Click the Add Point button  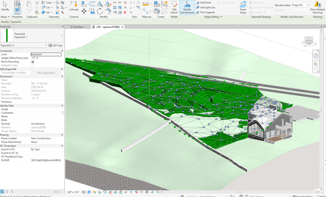click(204, 3)
